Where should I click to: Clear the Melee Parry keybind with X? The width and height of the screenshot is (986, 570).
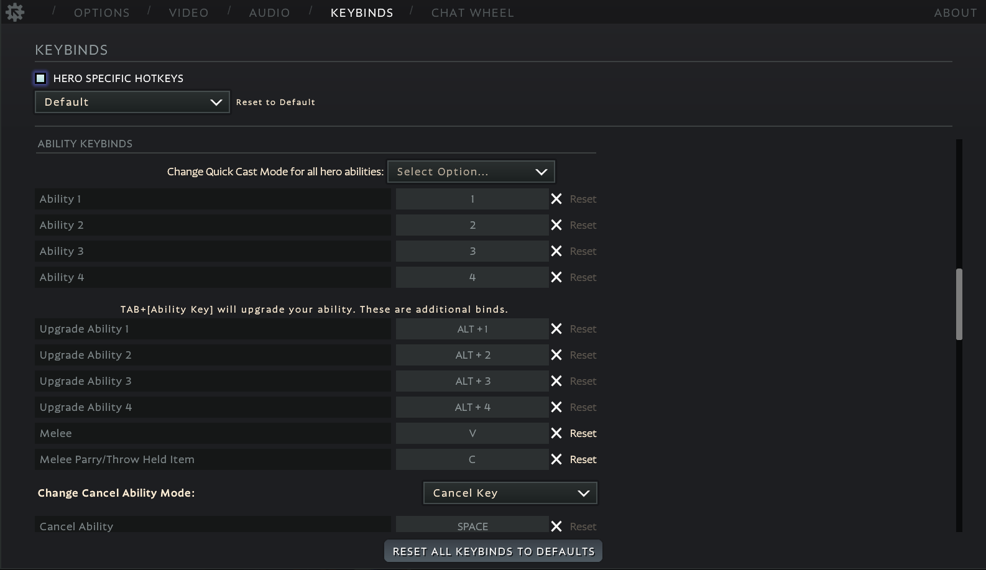tap(556, 459)
